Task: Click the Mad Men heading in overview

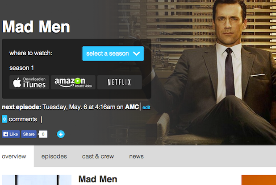Action: (98, 179)
